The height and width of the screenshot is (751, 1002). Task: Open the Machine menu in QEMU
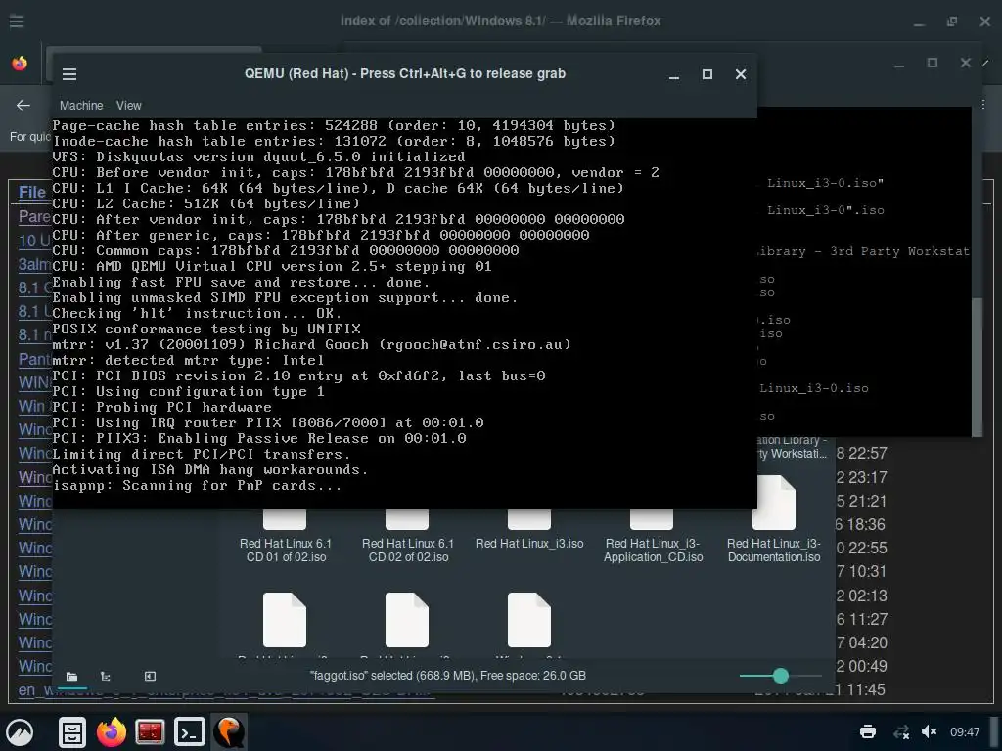point(81,106)
